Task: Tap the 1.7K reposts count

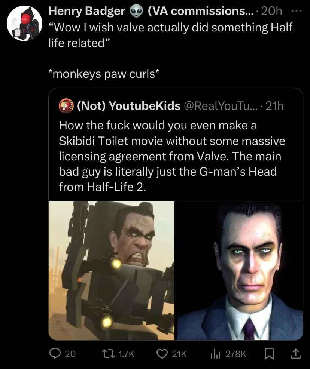Action: [x=126, y=354]
